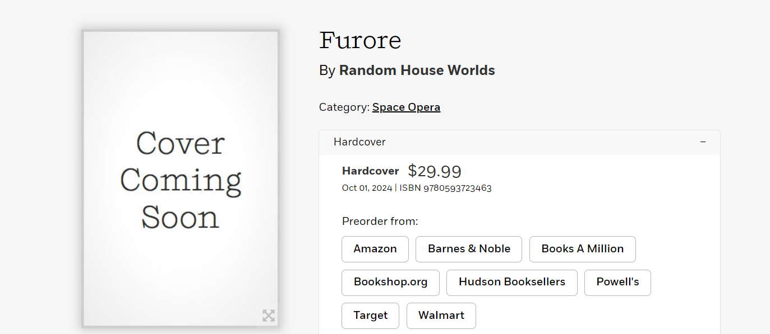Open the Random House Worlds author link
Image resolution: width=770 pixels, height=334 pixels.
point(417,70)
